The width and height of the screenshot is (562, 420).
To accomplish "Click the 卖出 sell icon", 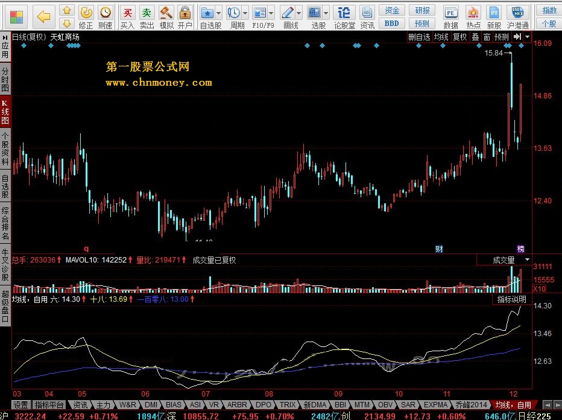I will point(147,17).
